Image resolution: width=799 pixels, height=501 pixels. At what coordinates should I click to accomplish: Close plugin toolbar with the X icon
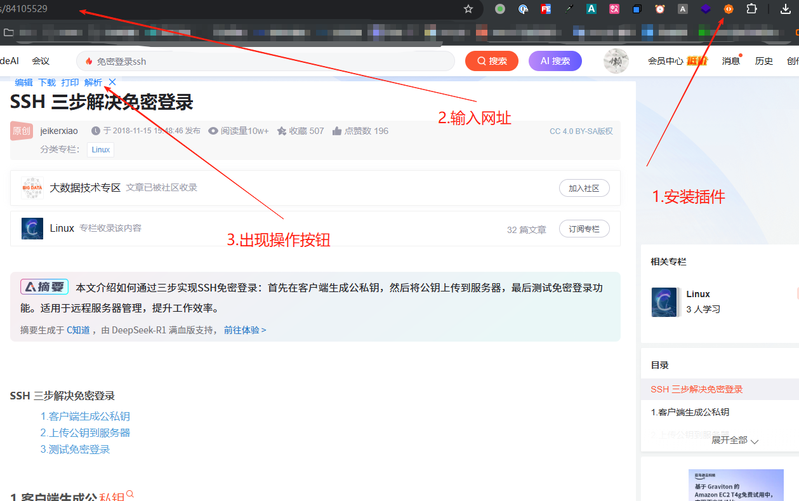point(112,82)
